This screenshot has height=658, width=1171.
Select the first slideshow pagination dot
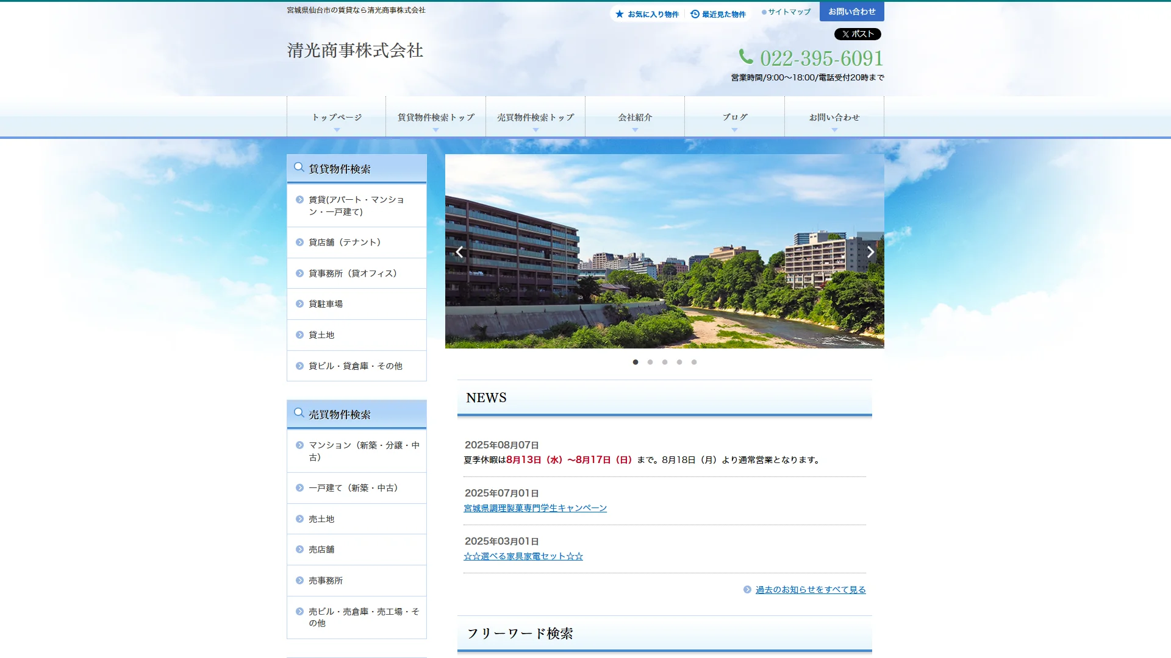coord(636,362)
